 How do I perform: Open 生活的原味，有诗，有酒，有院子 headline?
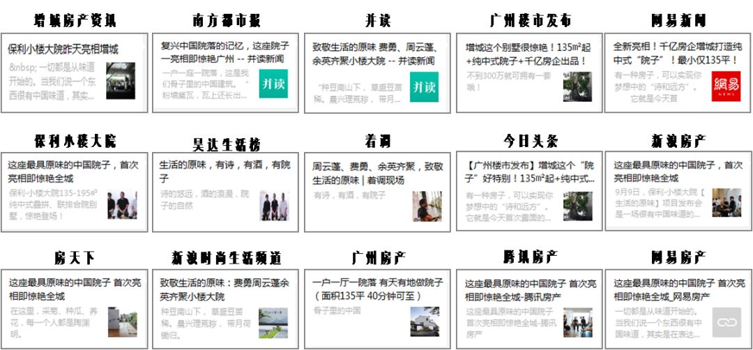pos(225,172)
